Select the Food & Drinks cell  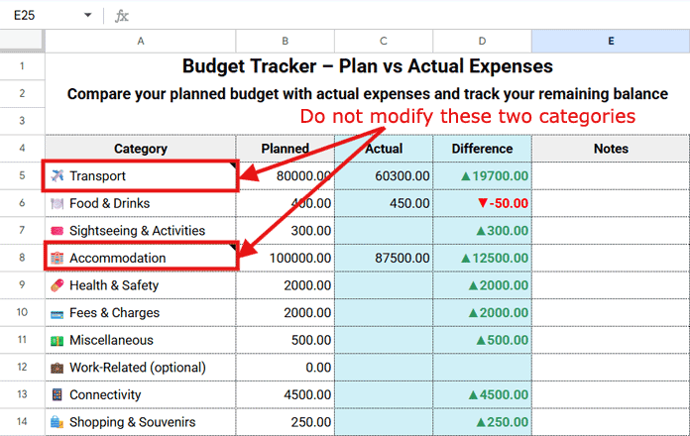pyautogui.click(x=141, y=203)
